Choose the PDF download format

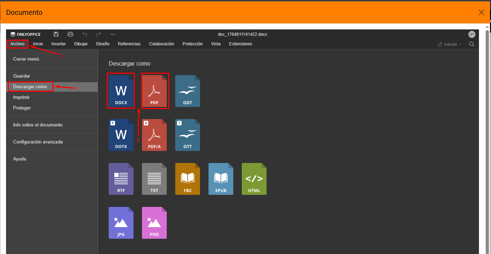(x=154, y=91)
